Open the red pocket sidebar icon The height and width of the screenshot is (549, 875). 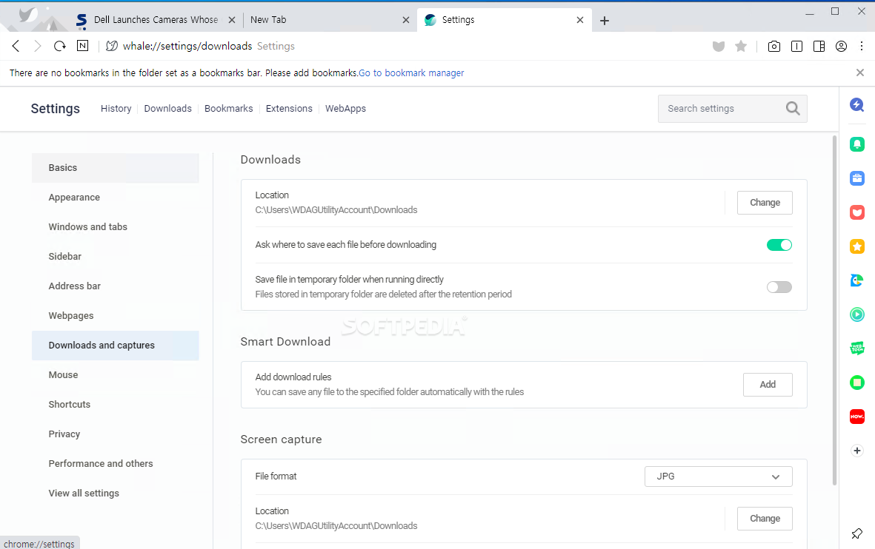pos(857,212)
